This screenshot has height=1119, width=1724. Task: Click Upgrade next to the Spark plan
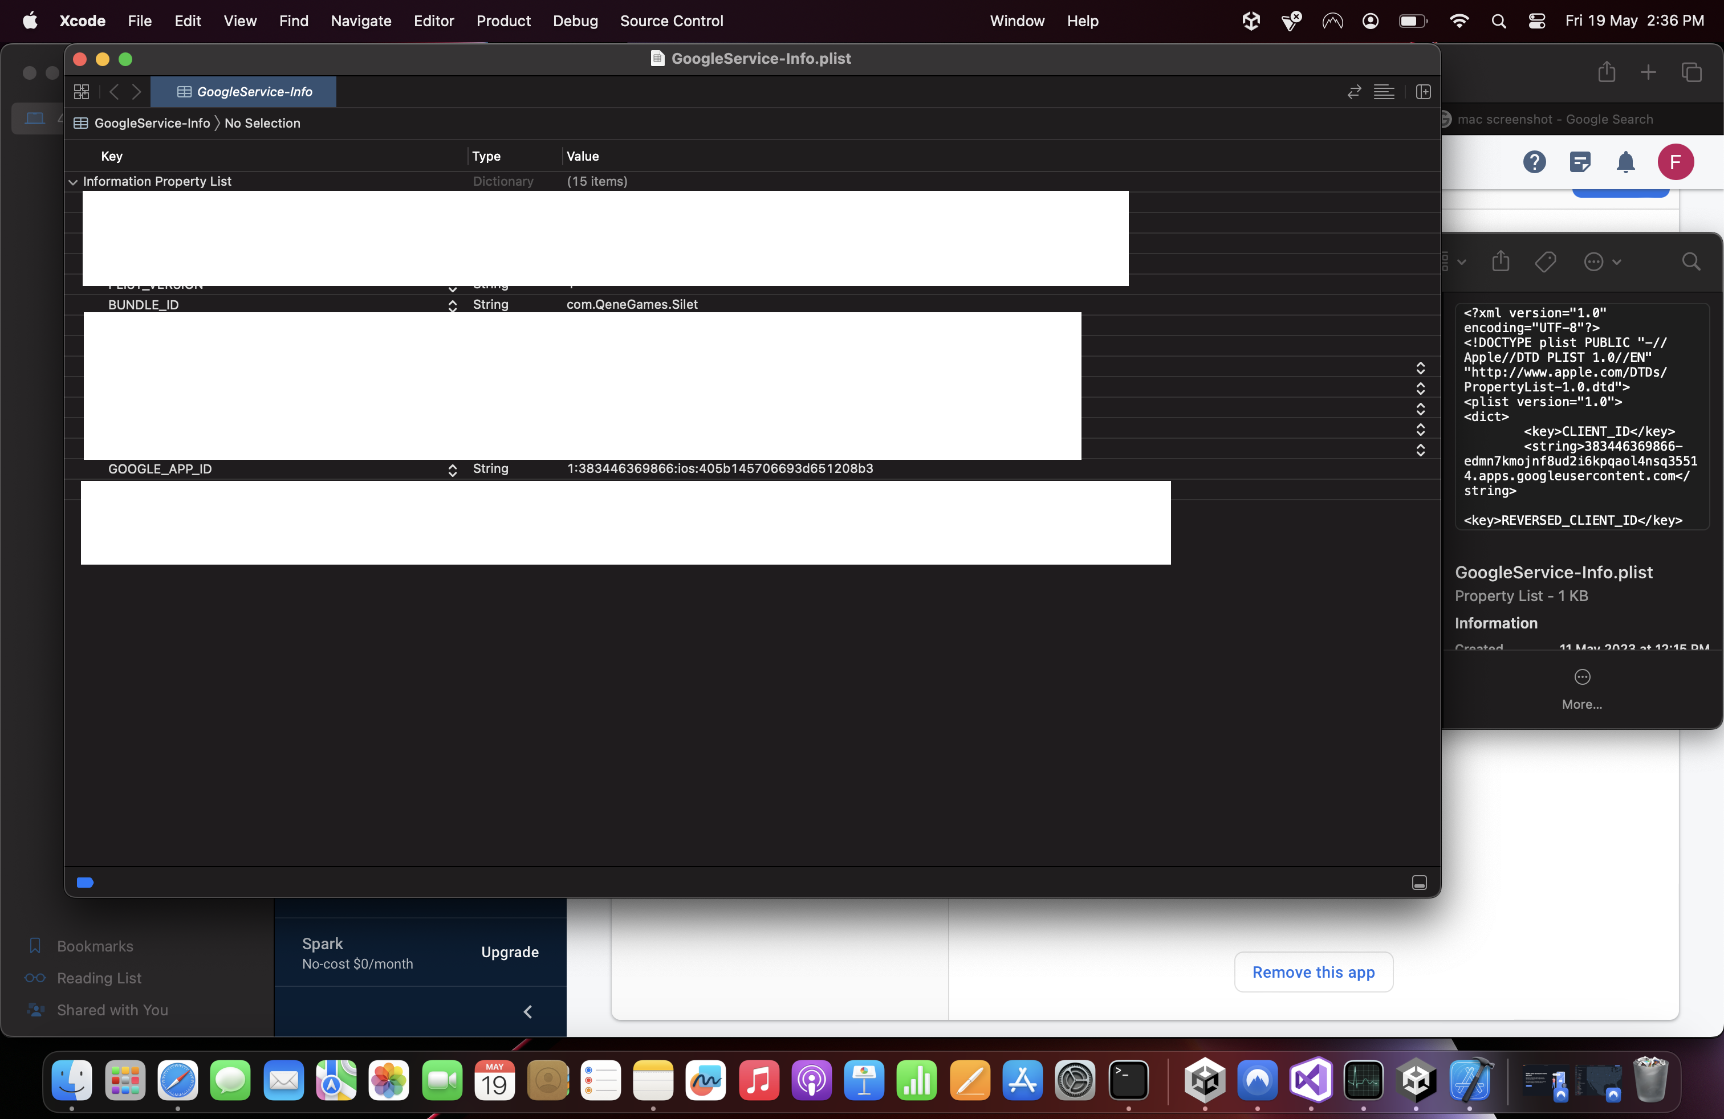[x=510, y=953]
